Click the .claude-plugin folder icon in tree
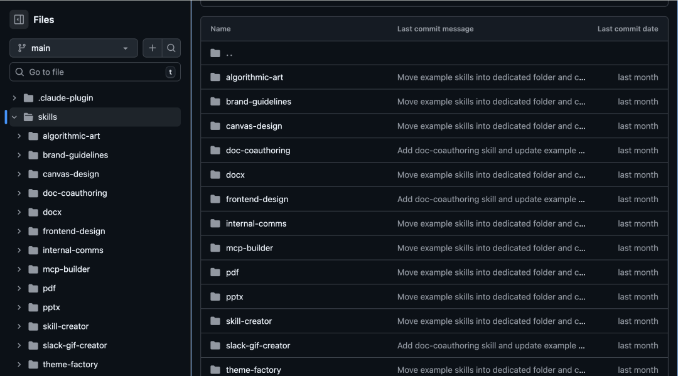 [x=28, y=98]
